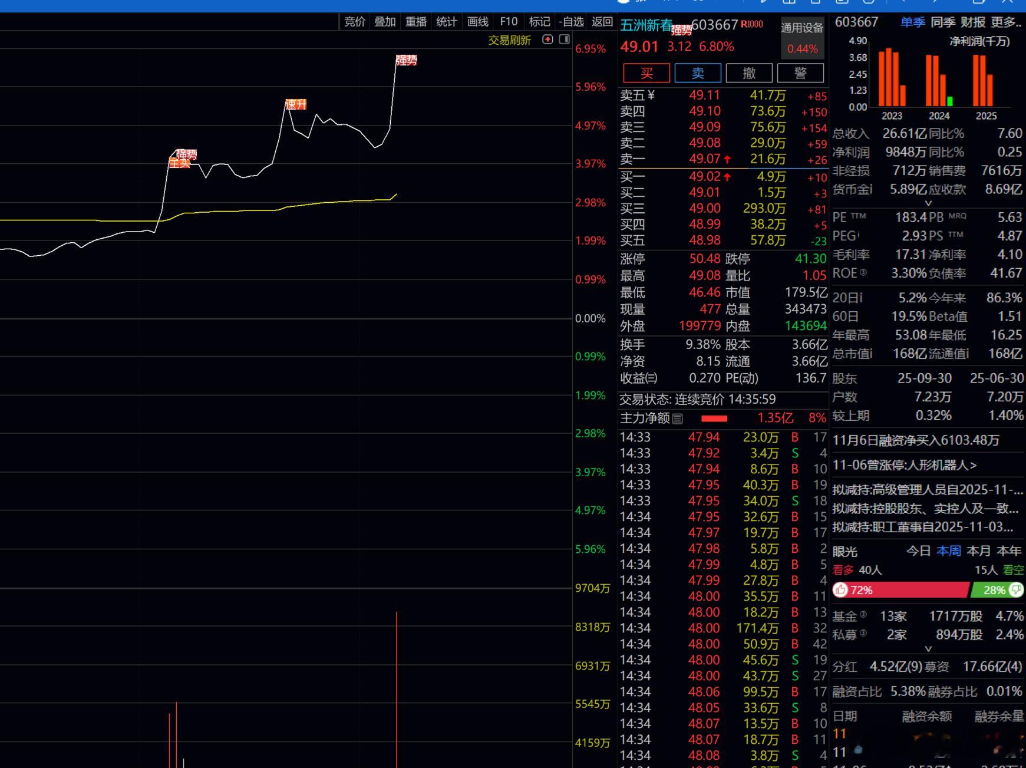Click the circled icon beside 私募
Image resolution: width=1026 pixels, height=768 pixels.
(863, 634)
